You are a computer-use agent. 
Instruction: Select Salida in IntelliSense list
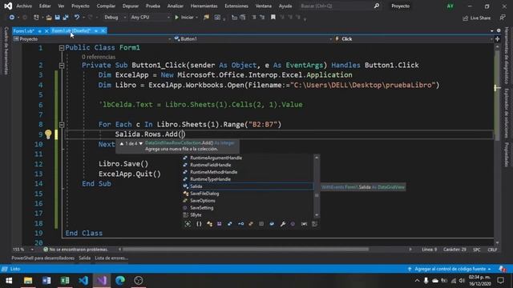(x=248, y=186)
